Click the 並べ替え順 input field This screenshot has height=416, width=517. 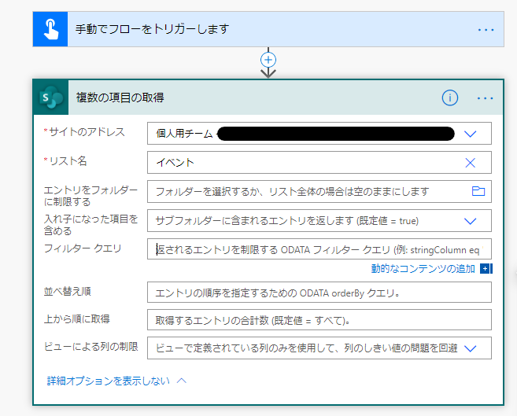[x=319, y=293]
